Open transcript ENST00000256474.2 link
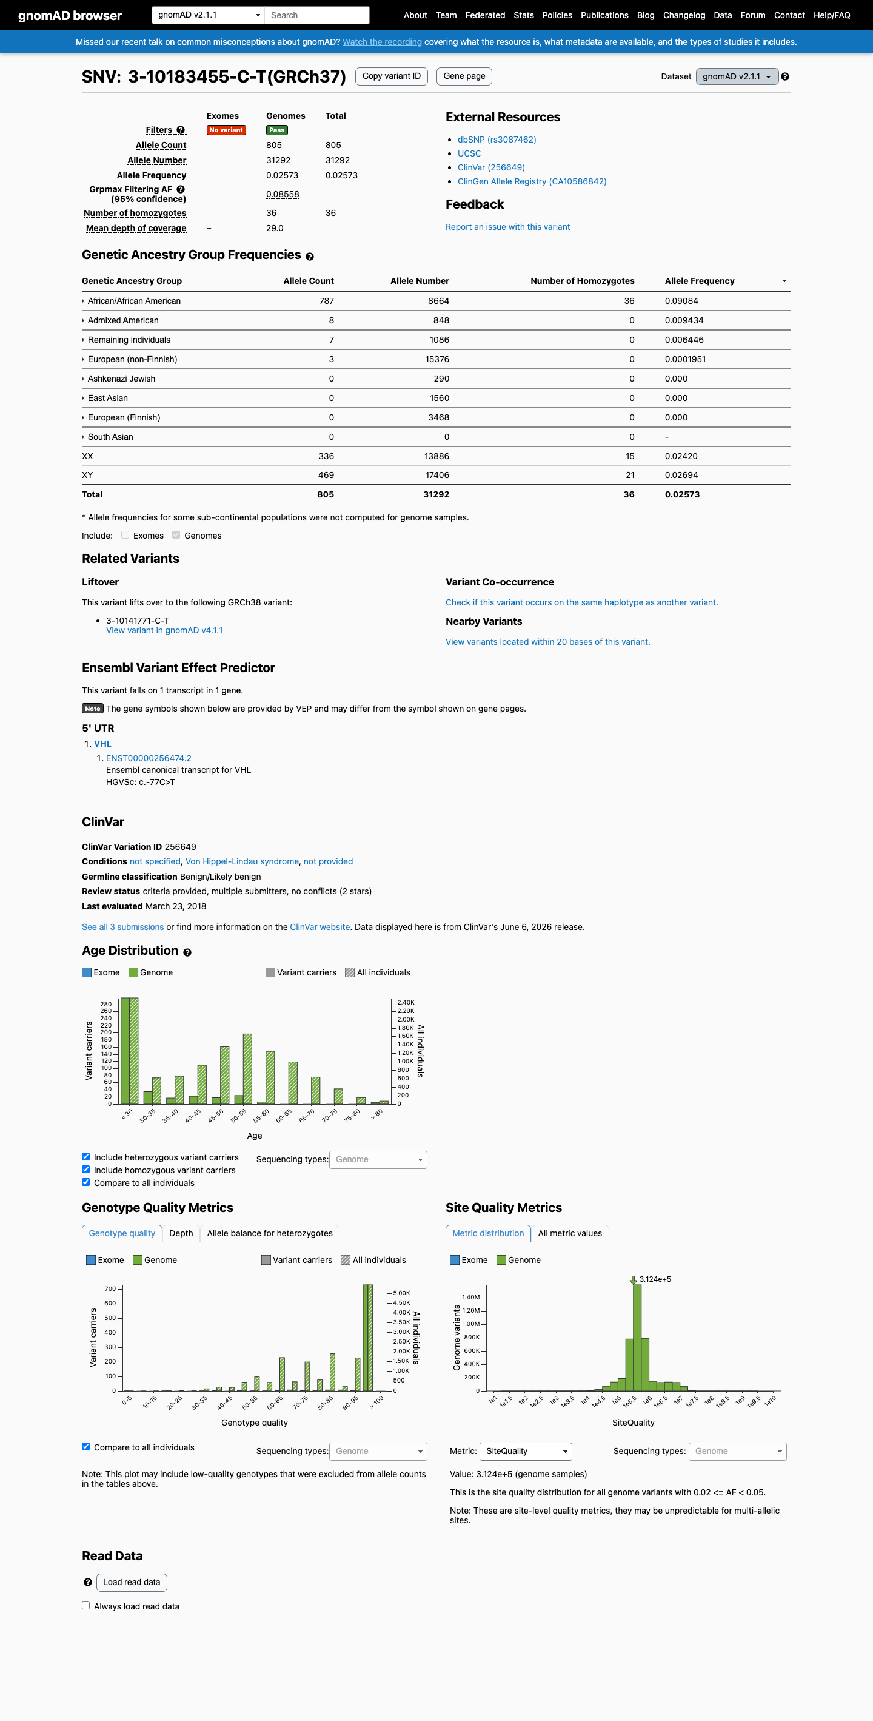This screenshot has height=1721, width=873. coord(149,758)
